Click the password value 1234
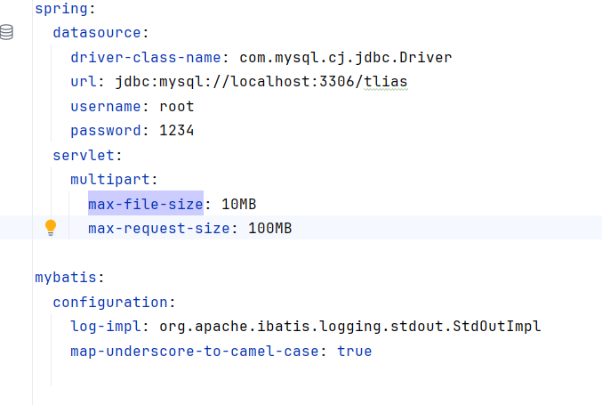Image resolution: width=602 pixels, height=405 pixels. coord(176,131)
